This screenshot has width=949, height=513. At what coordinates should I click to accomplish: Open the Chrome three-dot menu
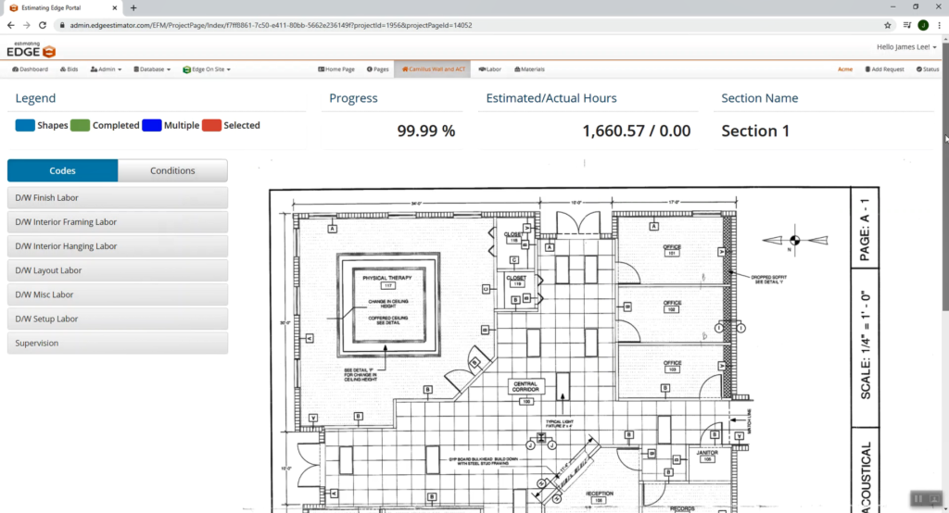(x=940, y=25)
